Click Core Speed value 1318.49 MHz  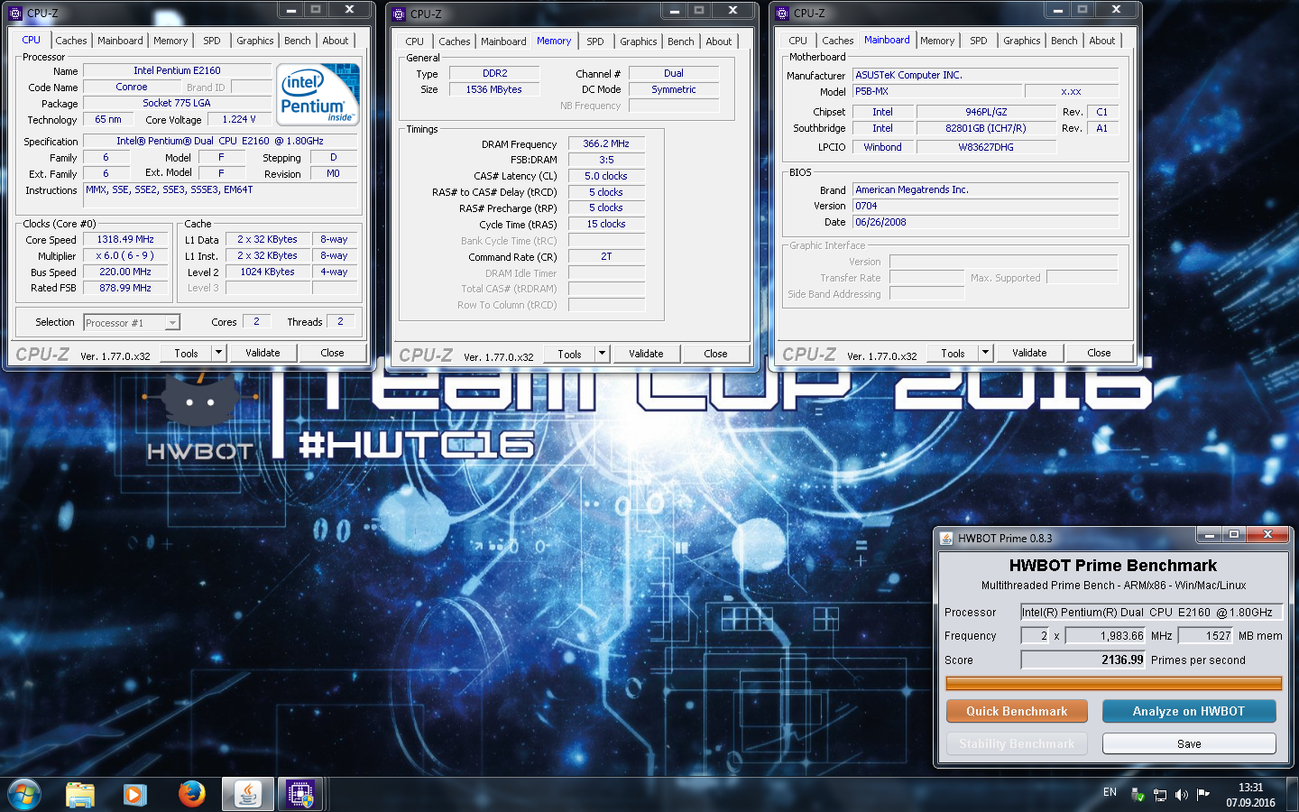coord(125,239)
